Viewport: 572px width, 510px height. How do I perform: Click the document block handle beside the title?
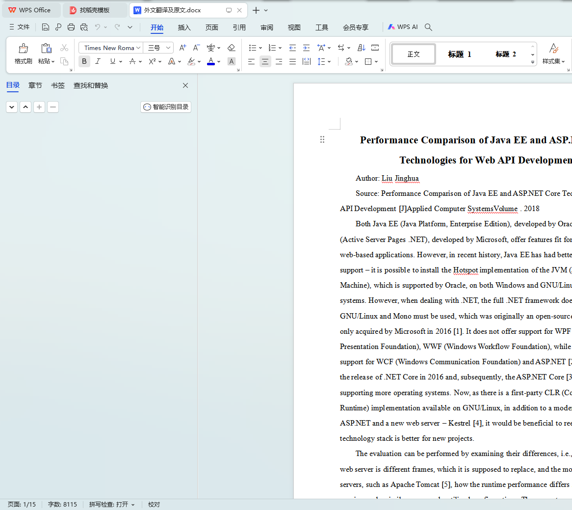[322, 139]
